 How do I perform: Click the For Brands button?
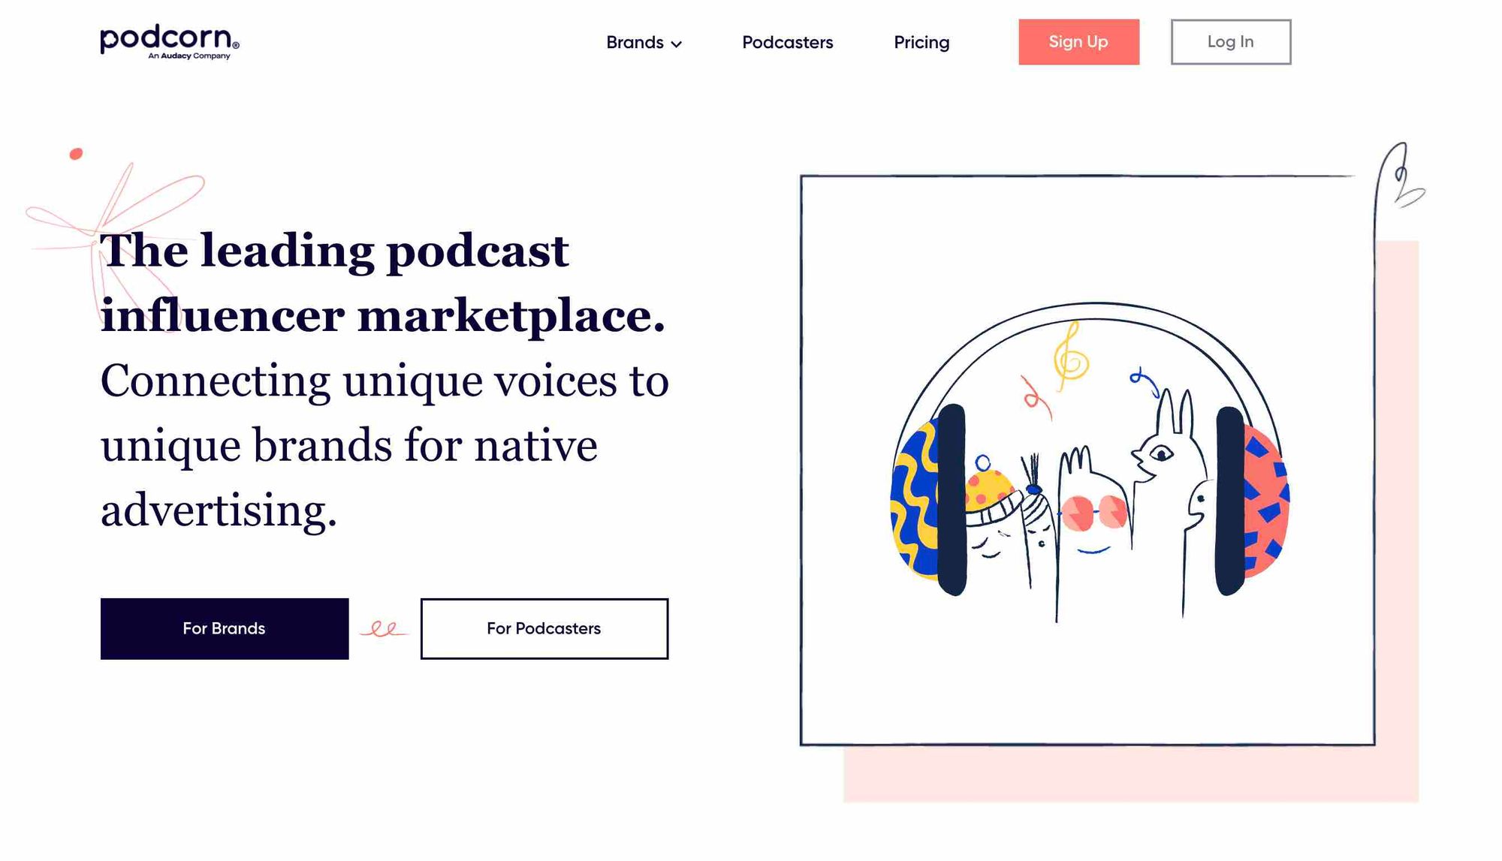pyautogui.click(x=224, y=628)
